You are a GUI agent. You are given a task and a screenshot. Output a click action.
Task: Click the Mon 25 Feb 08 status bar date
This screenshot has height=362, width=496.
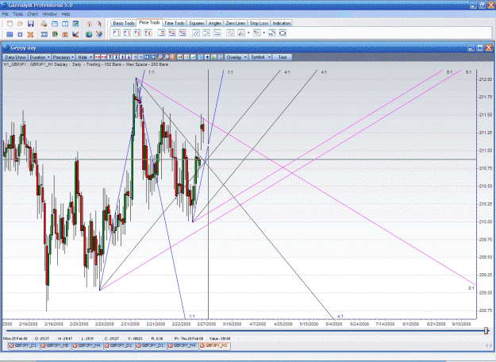[x=15, y=339]
